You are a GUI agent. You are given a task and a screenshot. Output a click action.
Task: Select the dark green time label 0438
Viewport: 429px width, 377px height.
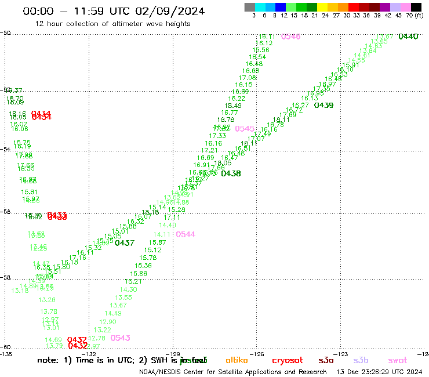(x=231, y=173)
